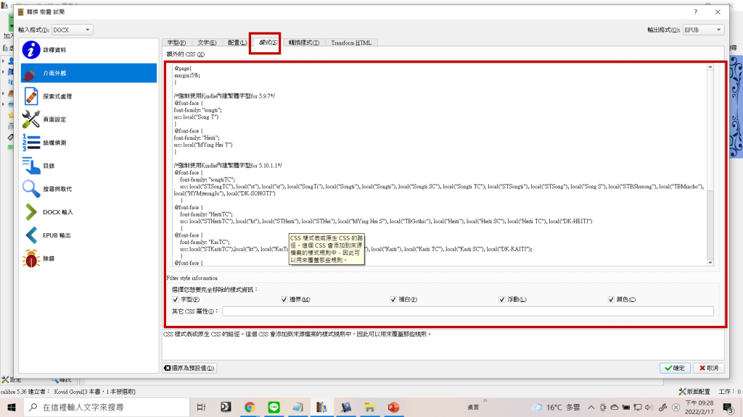The image size is (743, 417).
Task: Select the 探索式處理 heuristic processing icon
Action: [x=31, y=96]
